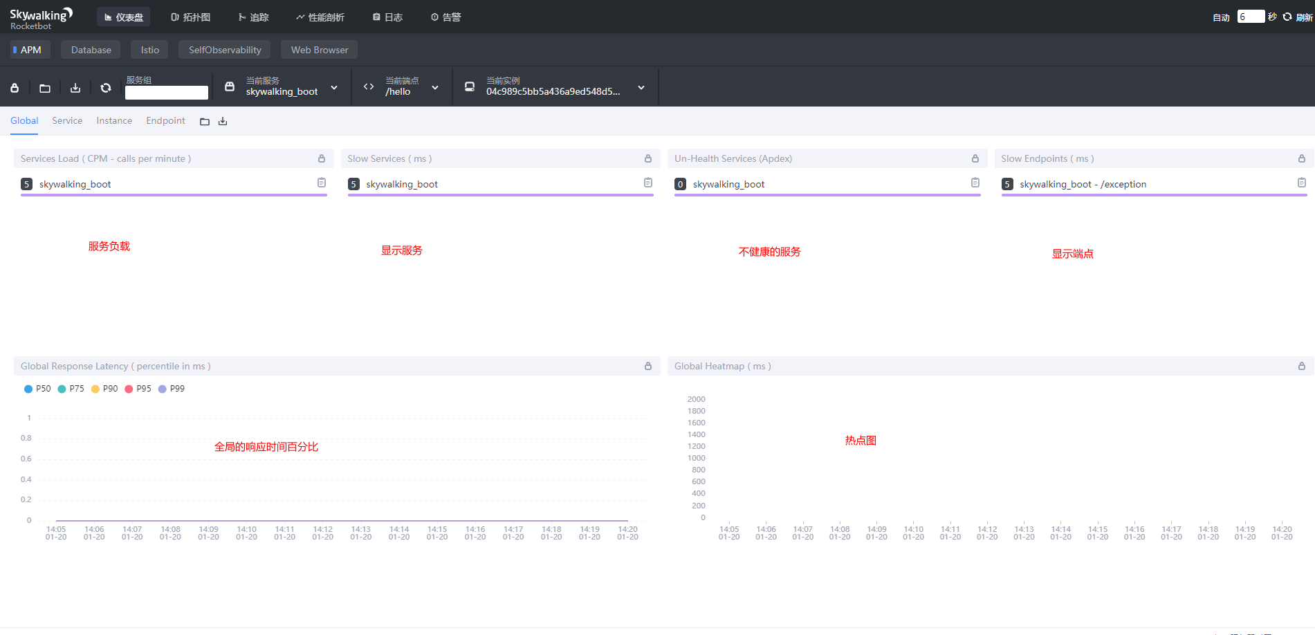Click the 刷新 reload button
The image size is (1315, 635).
1298,17
